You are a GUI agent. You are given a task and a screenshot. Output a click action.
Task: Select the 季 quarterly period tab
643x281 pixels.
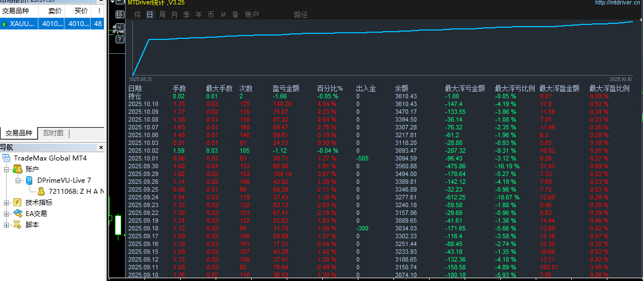187,15
